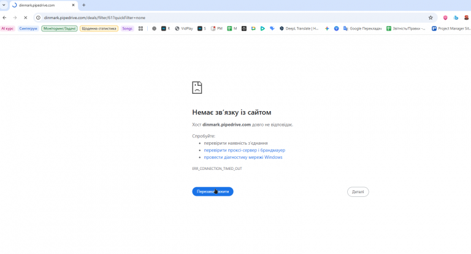Open the green play triangle bookmark
The height and width of the screenshot is (254, 471).
tap(262, 29)
